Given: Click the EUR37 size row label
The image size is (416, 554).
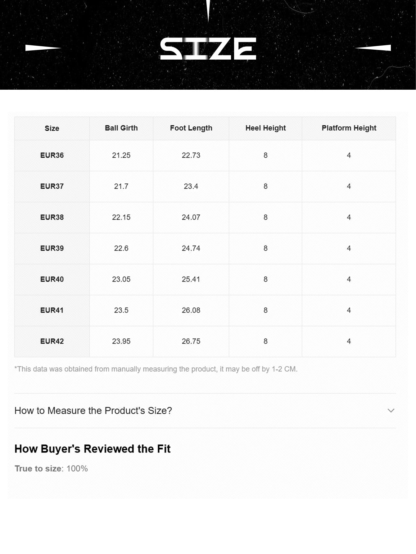Looking at the screenshot, I should 52,186.
